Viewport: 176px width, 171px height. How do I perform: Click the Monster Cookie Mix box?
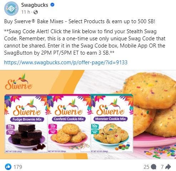point(112,124)
